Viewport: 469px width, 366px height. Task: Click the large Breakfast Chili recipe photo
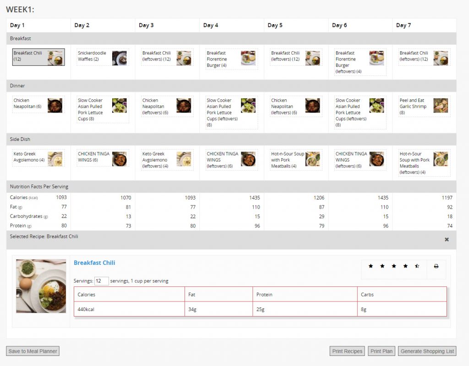[41, 286]
